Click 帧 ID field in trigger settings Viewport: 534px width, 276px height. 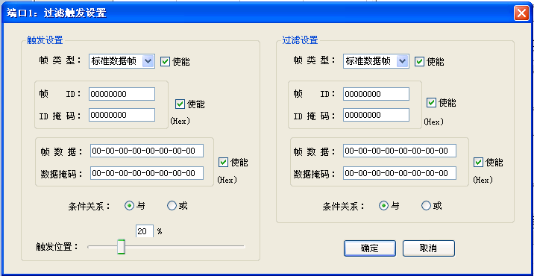tap(122, 94)
